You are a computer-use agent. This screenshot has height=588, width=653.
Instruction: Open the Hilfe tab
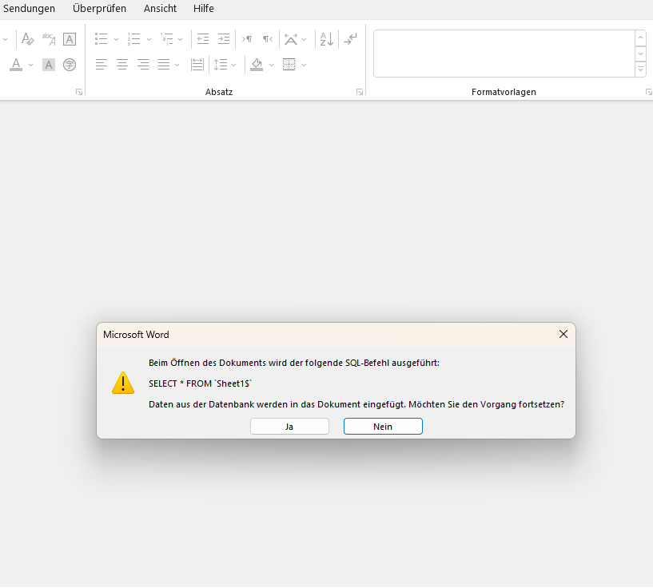click(204, 8)
